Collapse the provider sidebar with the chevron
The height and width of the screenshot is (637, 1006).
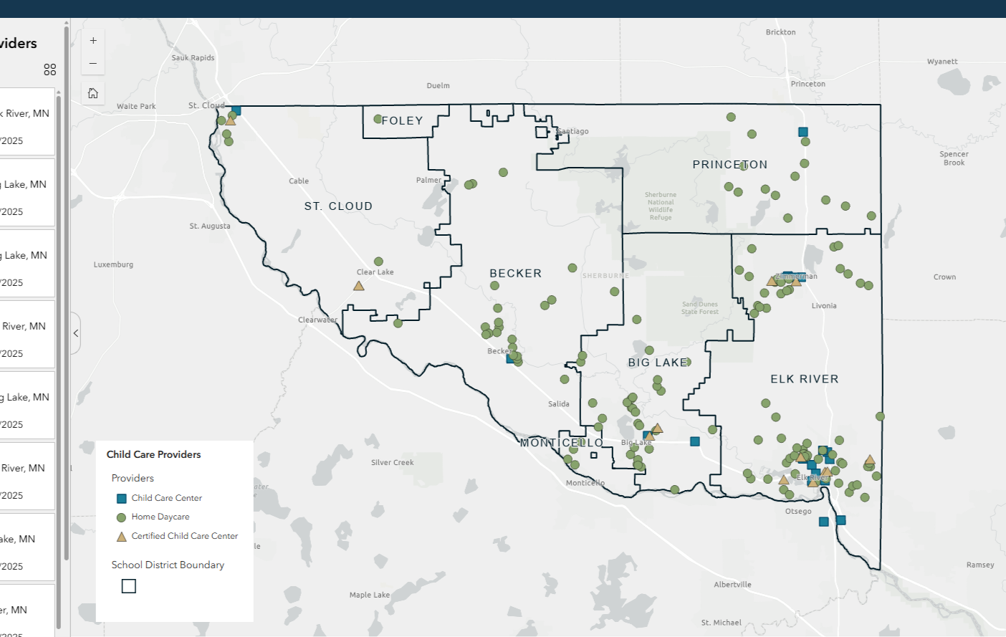click(x=75, y=332)
